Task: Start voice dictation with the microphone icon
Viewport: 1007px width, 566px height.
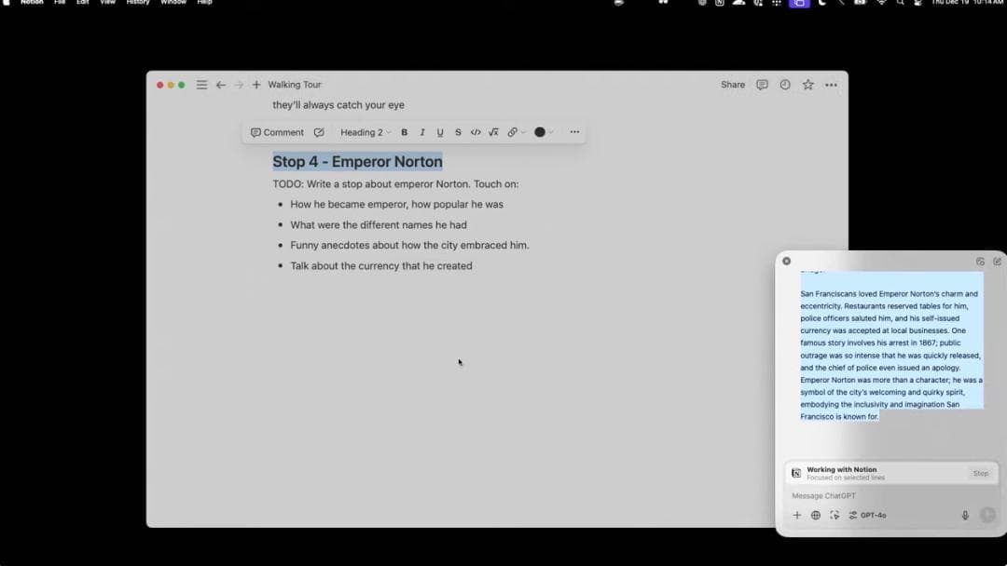Action: coord(965,515)
